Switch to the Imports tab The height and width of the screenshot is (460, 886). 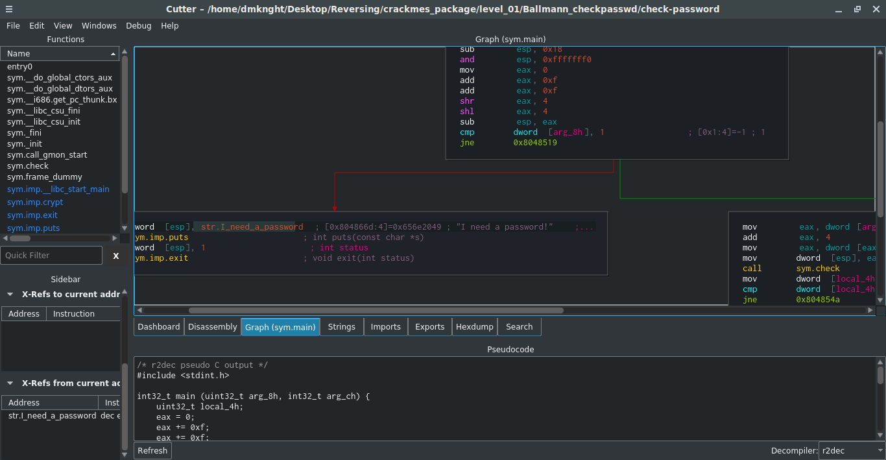385,326
